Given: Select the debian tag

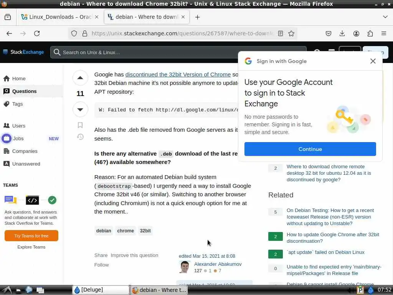Looking at the screenshot, I should click(x=104, y=231).
